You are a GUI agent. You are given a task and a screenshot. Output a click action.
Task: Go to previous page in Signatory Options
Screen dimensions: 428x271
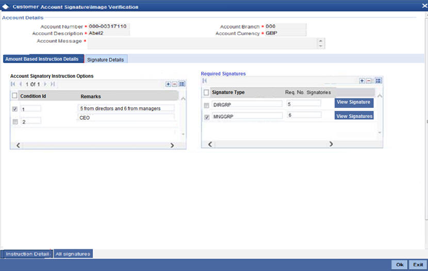coord(21,84)
